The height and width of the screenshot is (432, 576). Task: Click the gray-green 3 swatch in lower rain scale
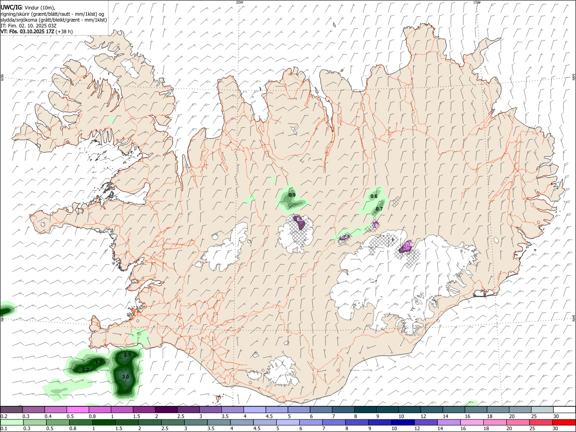click(196, 422)
